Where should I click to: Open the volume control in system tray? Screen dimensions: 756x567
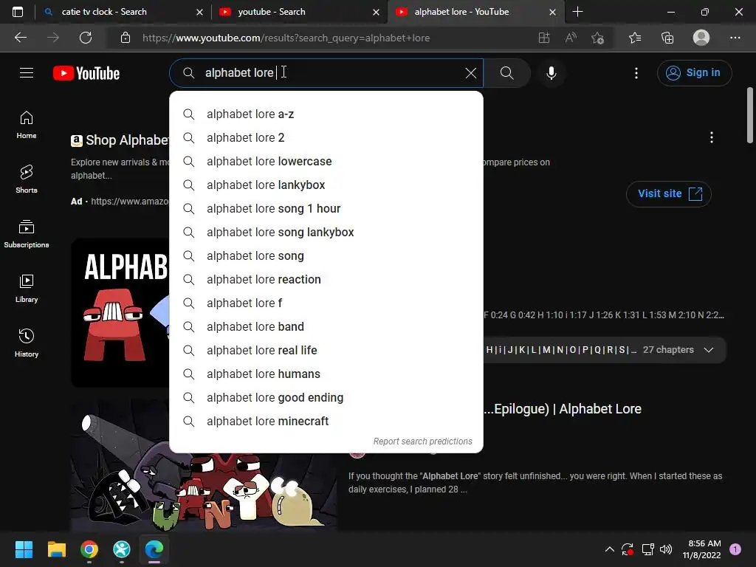click(666, 549)
